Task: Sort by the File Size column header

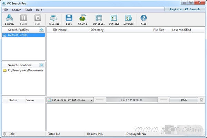Action: [x=161, y=30]
